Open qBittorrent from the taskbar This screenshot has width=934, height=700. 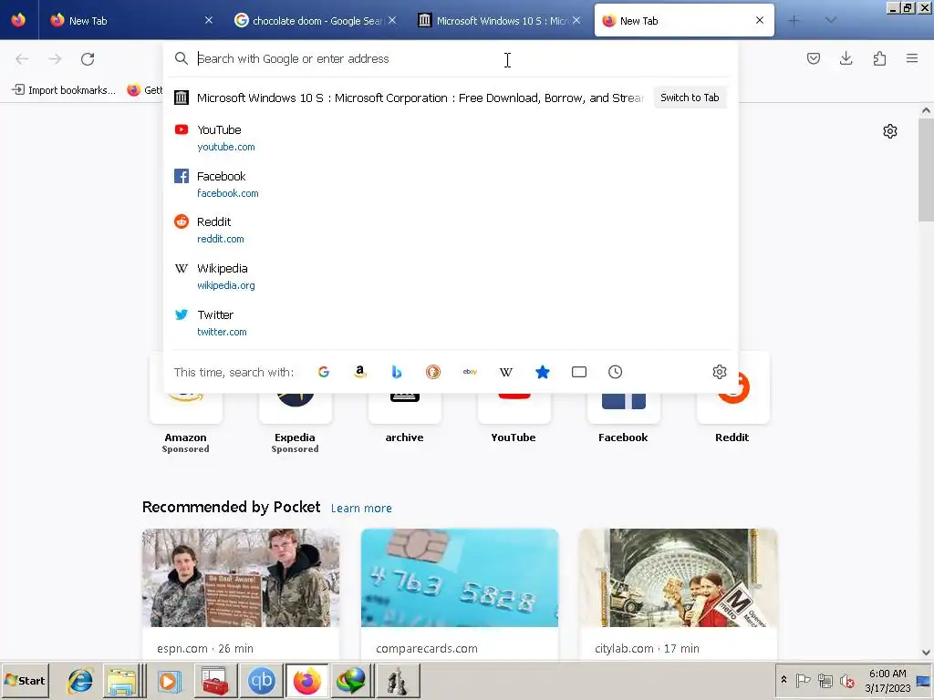(x=262, y=680)
